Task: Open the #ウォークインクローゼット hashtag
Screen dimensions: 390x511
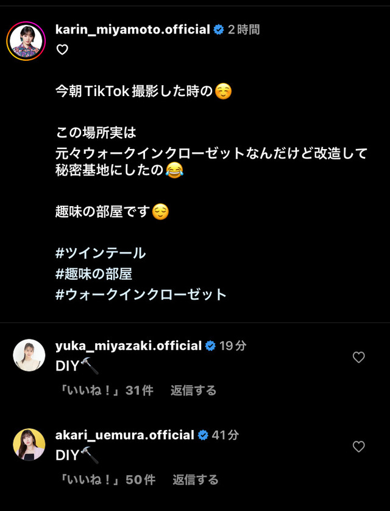Action: [x=141, y=294]
